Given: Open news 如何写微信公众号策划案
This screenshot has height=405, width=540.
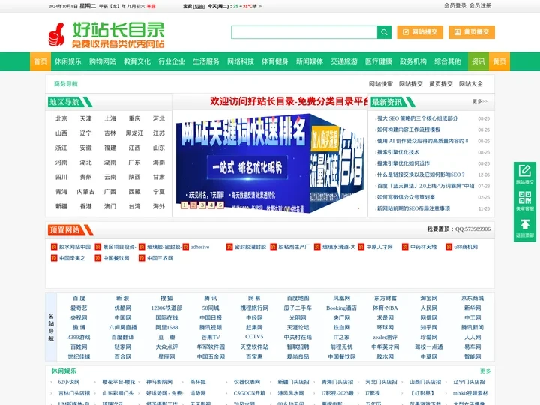Looking at the screenshot, I should click(406, 197).
